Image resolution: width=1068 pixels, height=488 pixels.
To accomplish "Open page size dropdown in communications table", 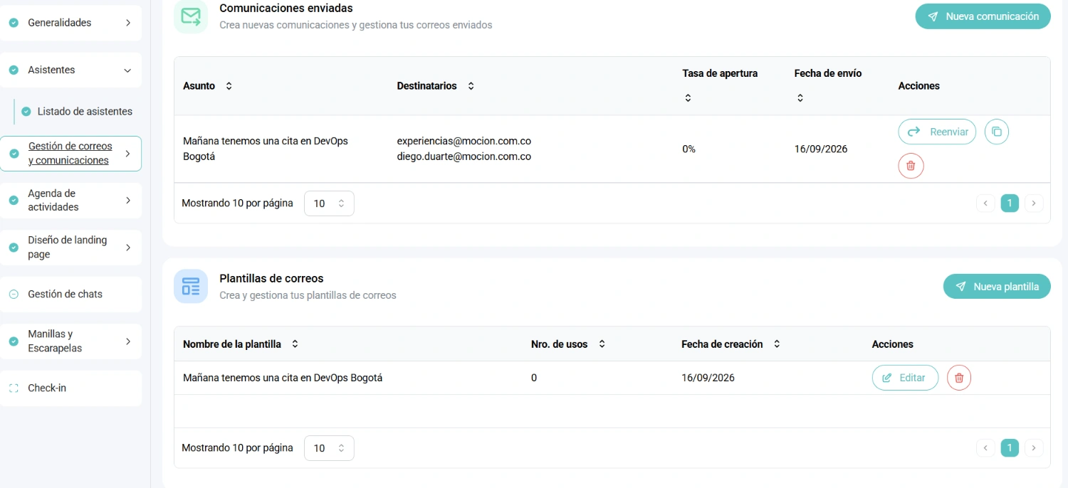I will pyautogui.click(x=329, y=203).
